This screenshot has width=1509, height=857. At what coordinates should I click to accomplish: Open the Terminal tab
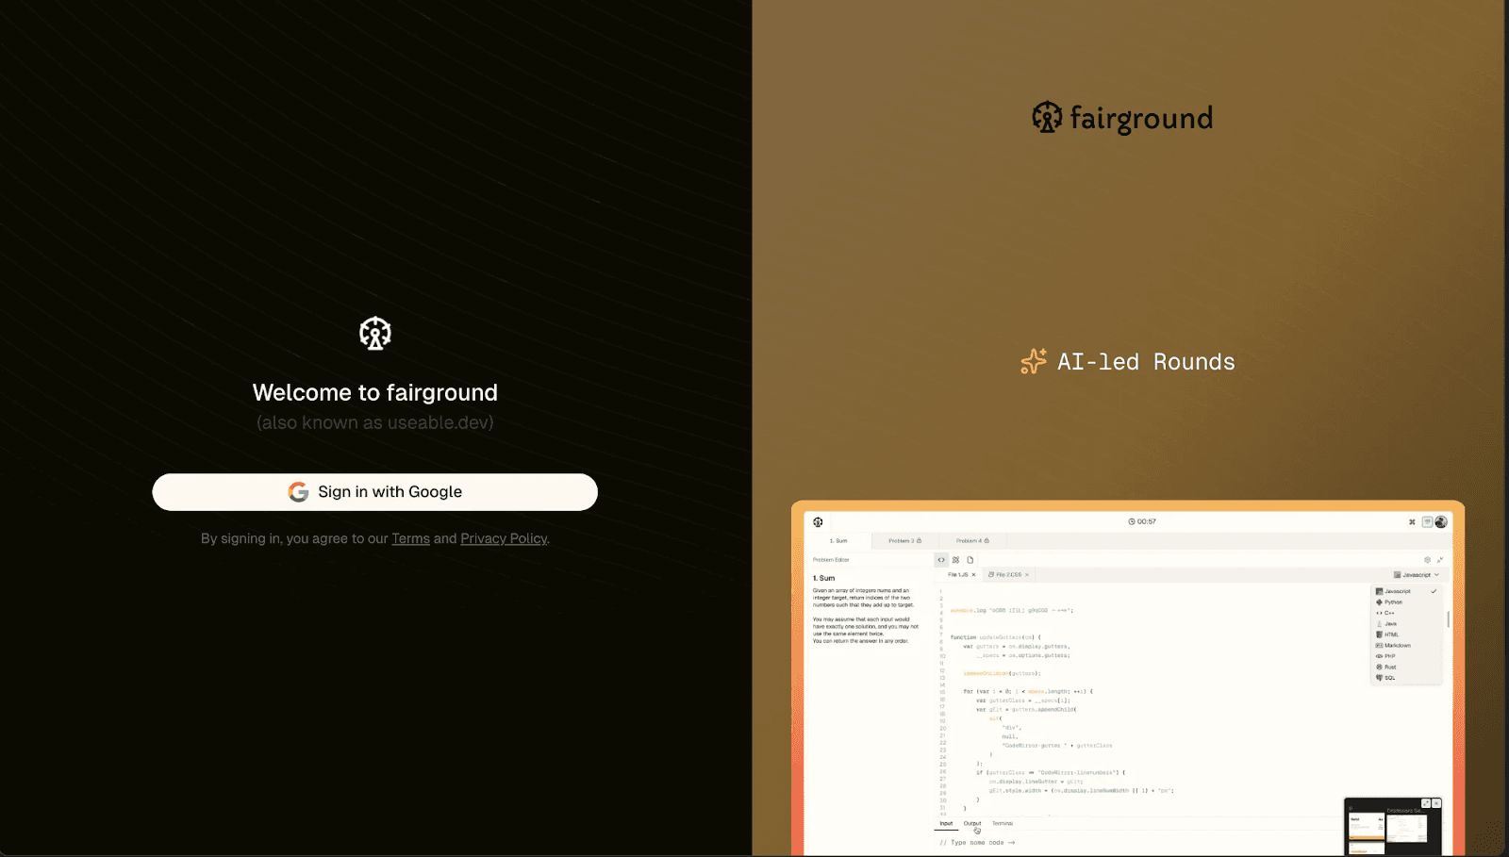pyautogui.click(x=1004, y=823)
